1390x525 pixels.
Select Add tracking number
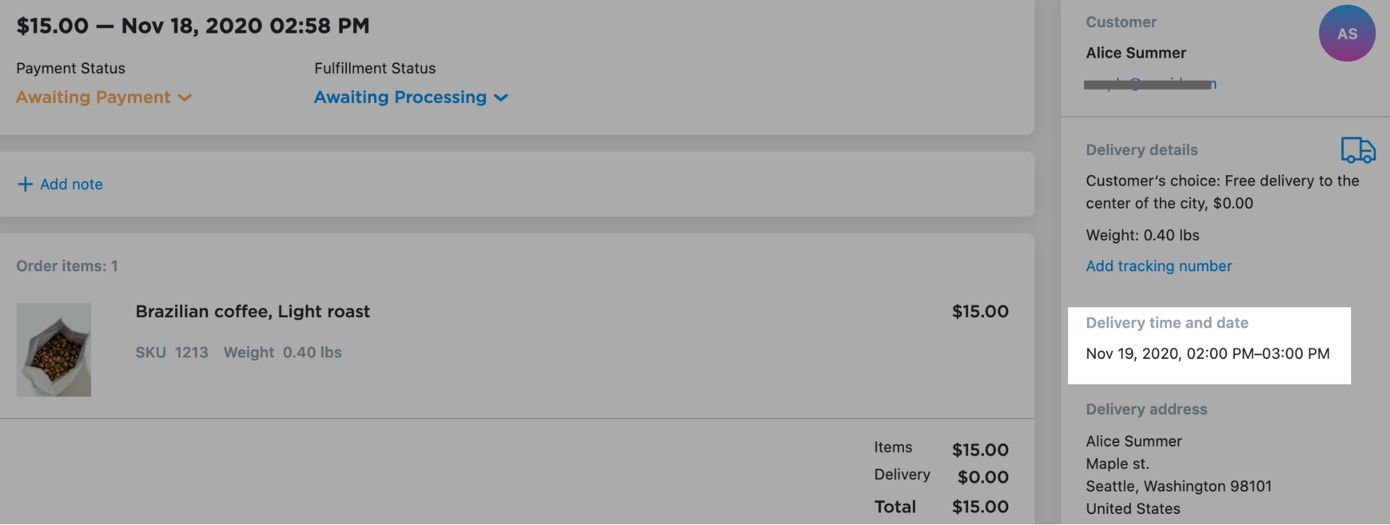pyautogui.click(x=1158, y=266)
